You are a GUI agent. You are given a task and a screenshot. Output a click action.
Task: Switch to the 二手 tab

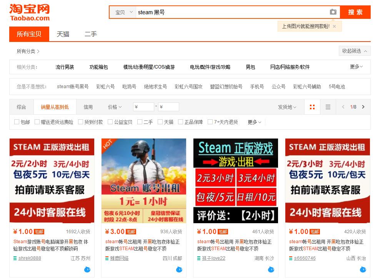pyautogui.click(x=90, y=34)
